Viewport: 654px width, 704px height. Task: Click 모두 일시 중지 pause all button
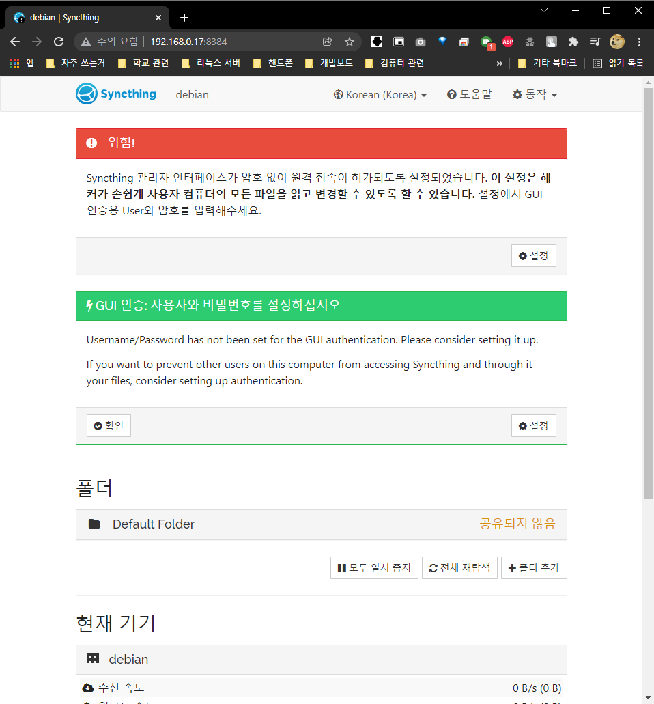tap(374, 568)
